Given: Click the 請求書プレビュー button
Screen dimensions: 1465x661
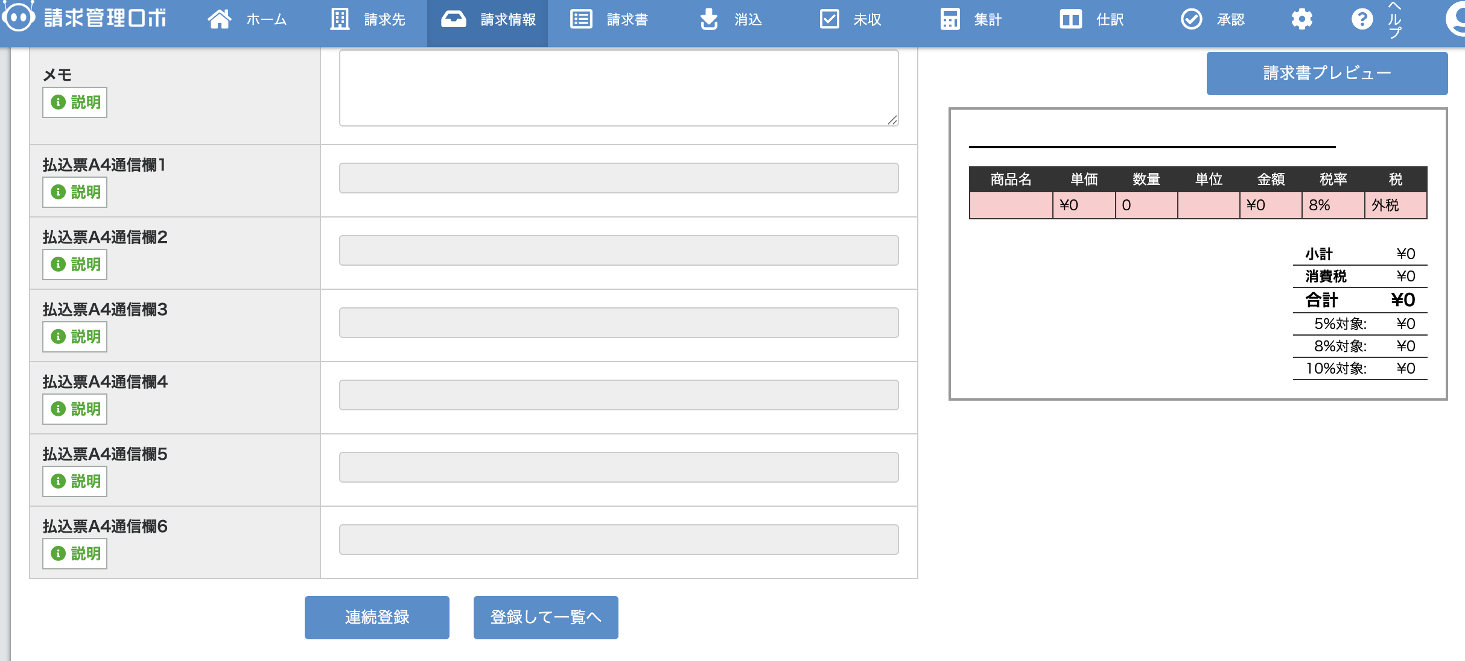Looking at the screenshot, I should pyautogui.click(x=1326, y=72).
